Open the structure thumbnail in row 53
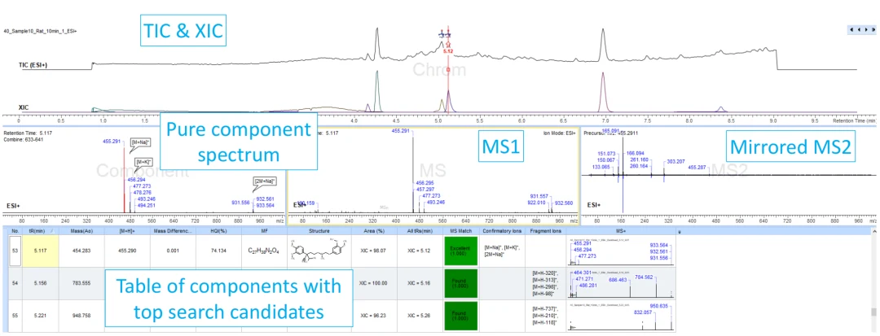This screenshot has width=880, height=336. 319,251
